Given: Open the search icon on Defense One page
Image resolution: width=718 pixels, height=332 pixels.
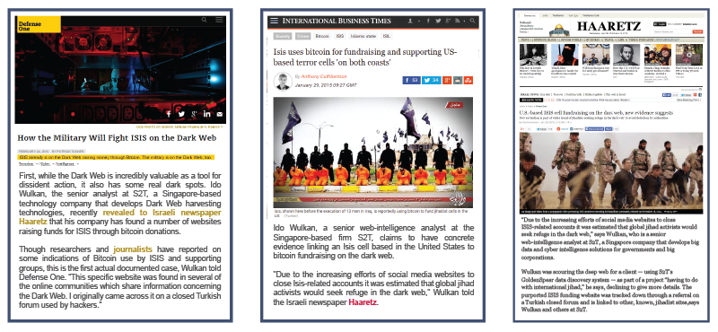Looking at the screenshot, I should pos(205,20).
